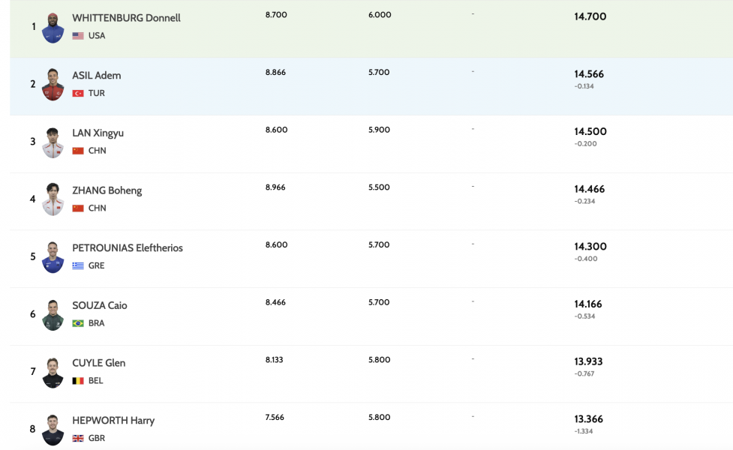Screen dimensions: 733x450
Task: Open WHITTENBURG Donnell athlete name link
Action: 126,18
